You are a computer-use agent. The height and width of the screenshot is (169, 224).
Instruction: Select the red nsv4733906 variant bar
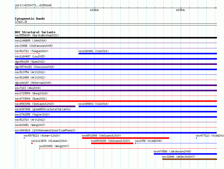coord(116,101)
